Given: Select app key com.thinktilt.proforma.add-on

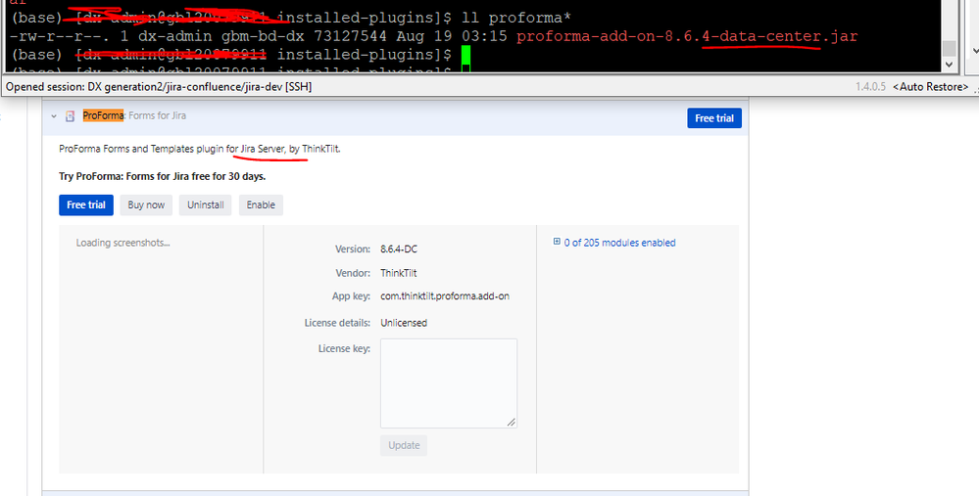Looking at the screenshot, I should click(x=445, y=296).
